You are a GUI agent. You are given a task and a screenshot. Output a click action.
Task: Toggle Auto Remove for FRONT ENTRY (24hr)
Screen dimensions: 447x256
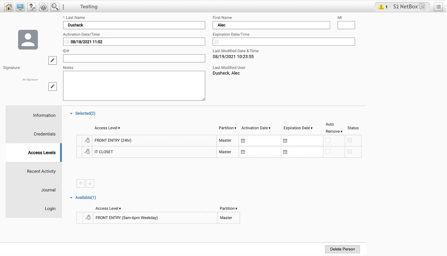[328, 140]
